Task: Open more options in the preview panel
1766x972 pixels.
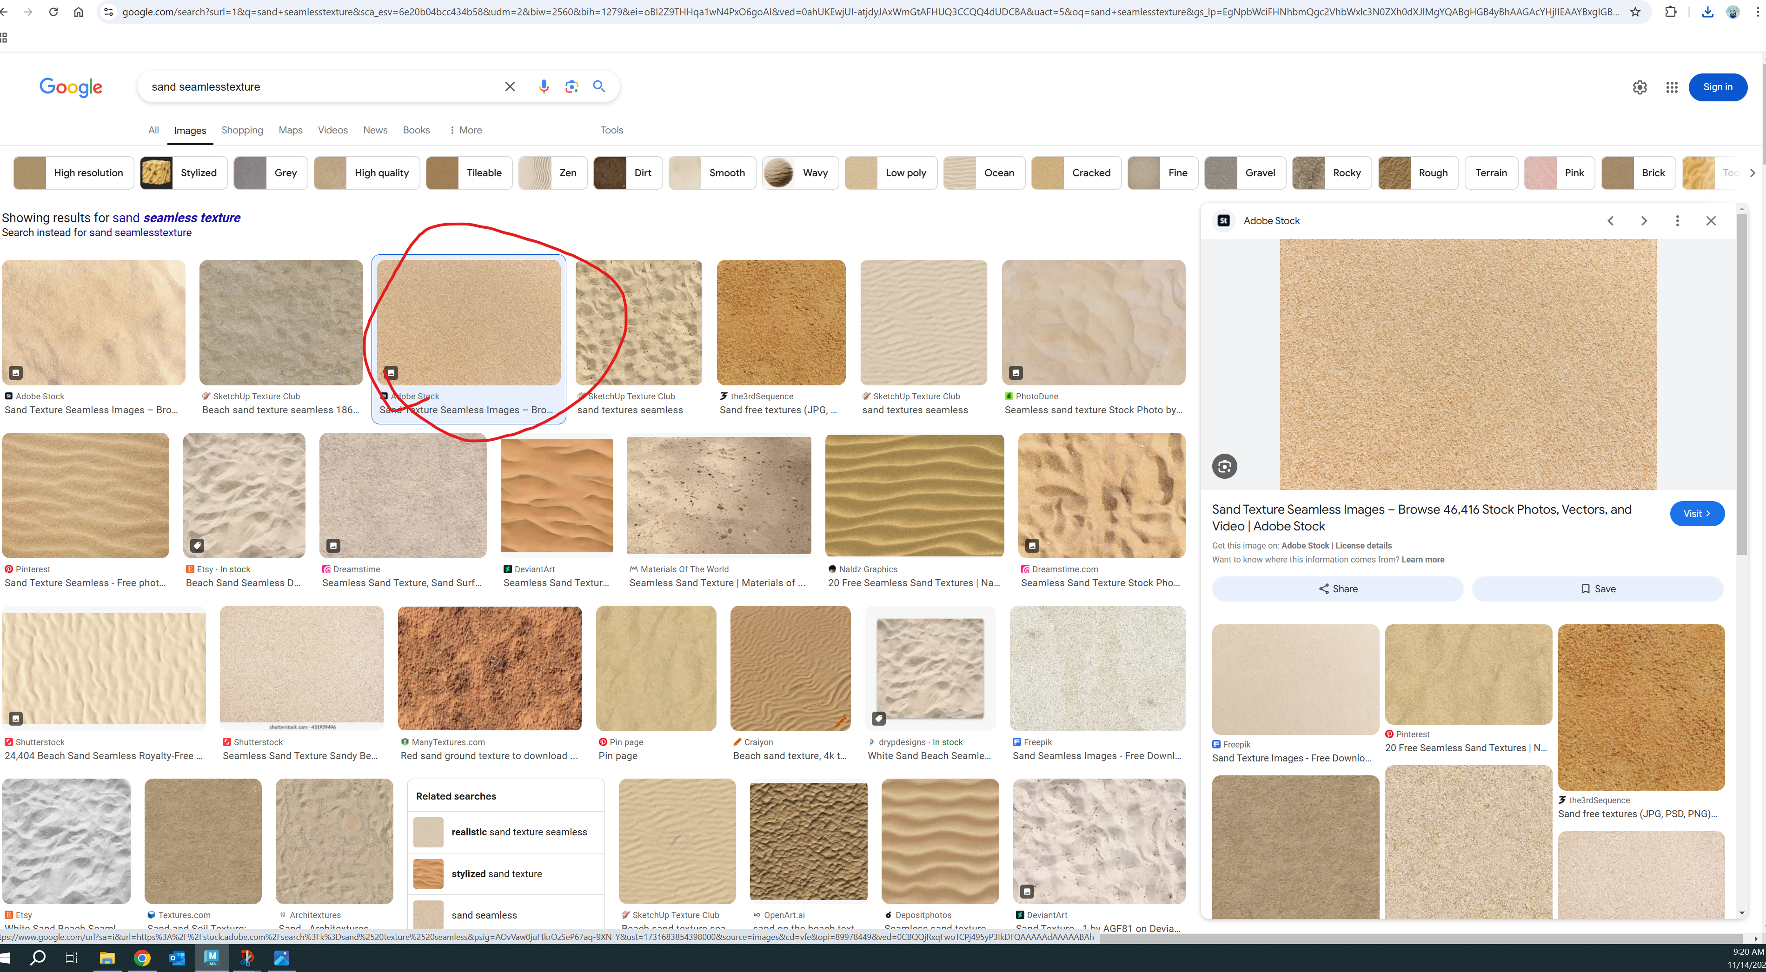Action: tap(1678, 221)
